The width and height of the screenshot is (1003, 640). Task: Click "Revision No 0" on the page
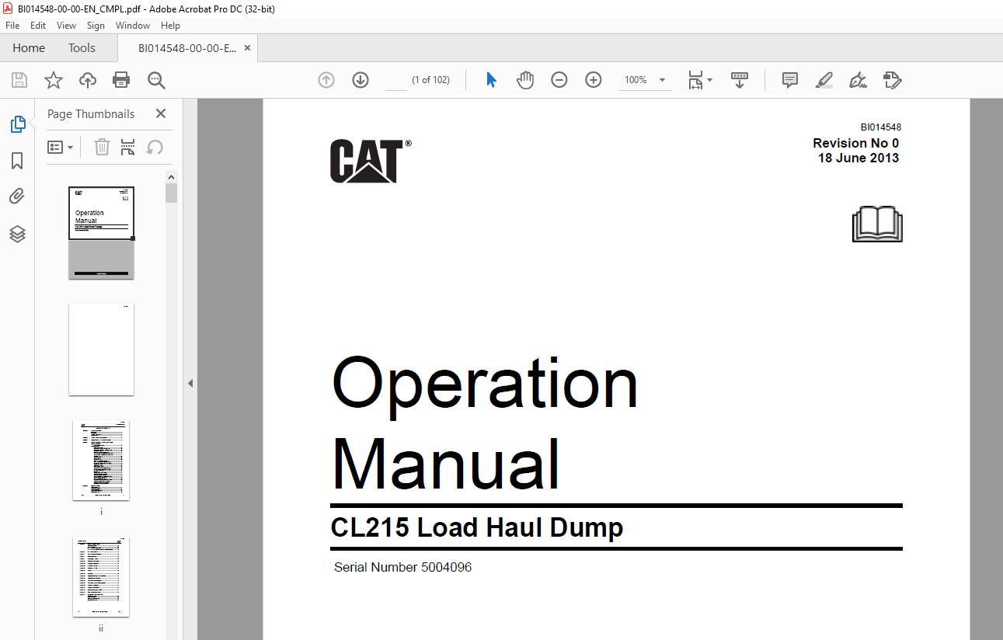856,143
